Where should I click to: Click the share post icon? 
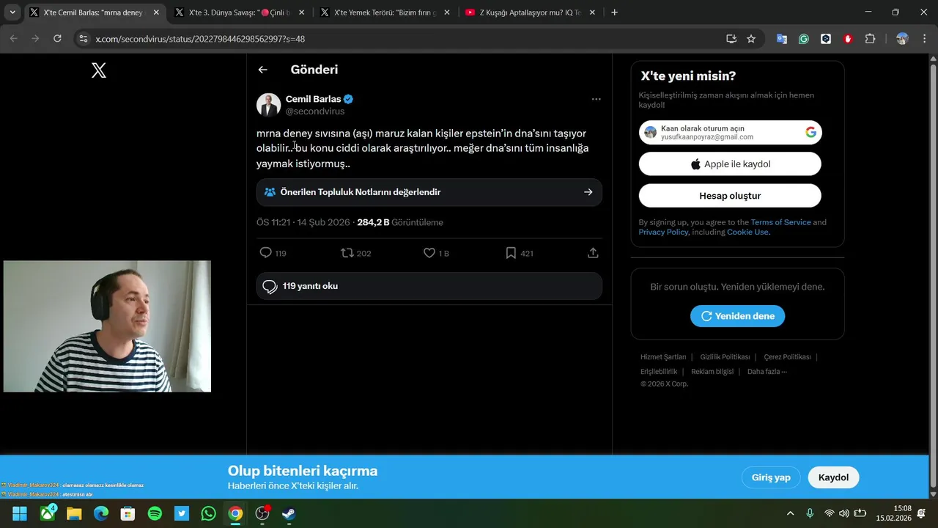coord(593,253)
